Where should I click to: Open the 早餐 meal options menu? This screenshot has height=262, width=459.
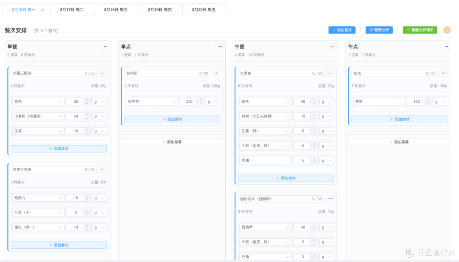pos(105,47)
